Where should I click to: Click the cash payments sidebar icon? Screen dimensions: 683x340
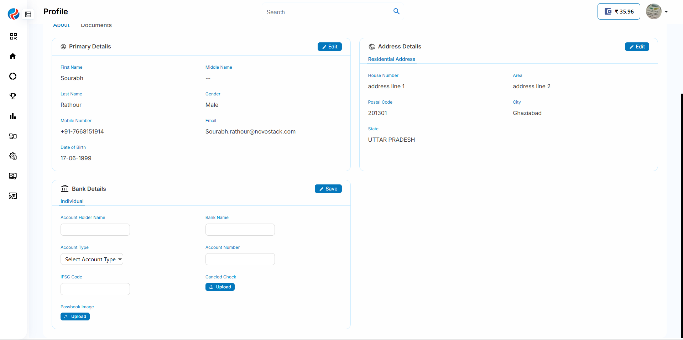coord(13,176)
